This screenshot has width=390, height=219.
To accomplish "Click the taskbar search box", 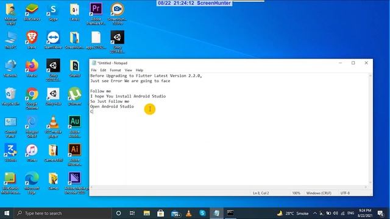I will tap(62, 213).
